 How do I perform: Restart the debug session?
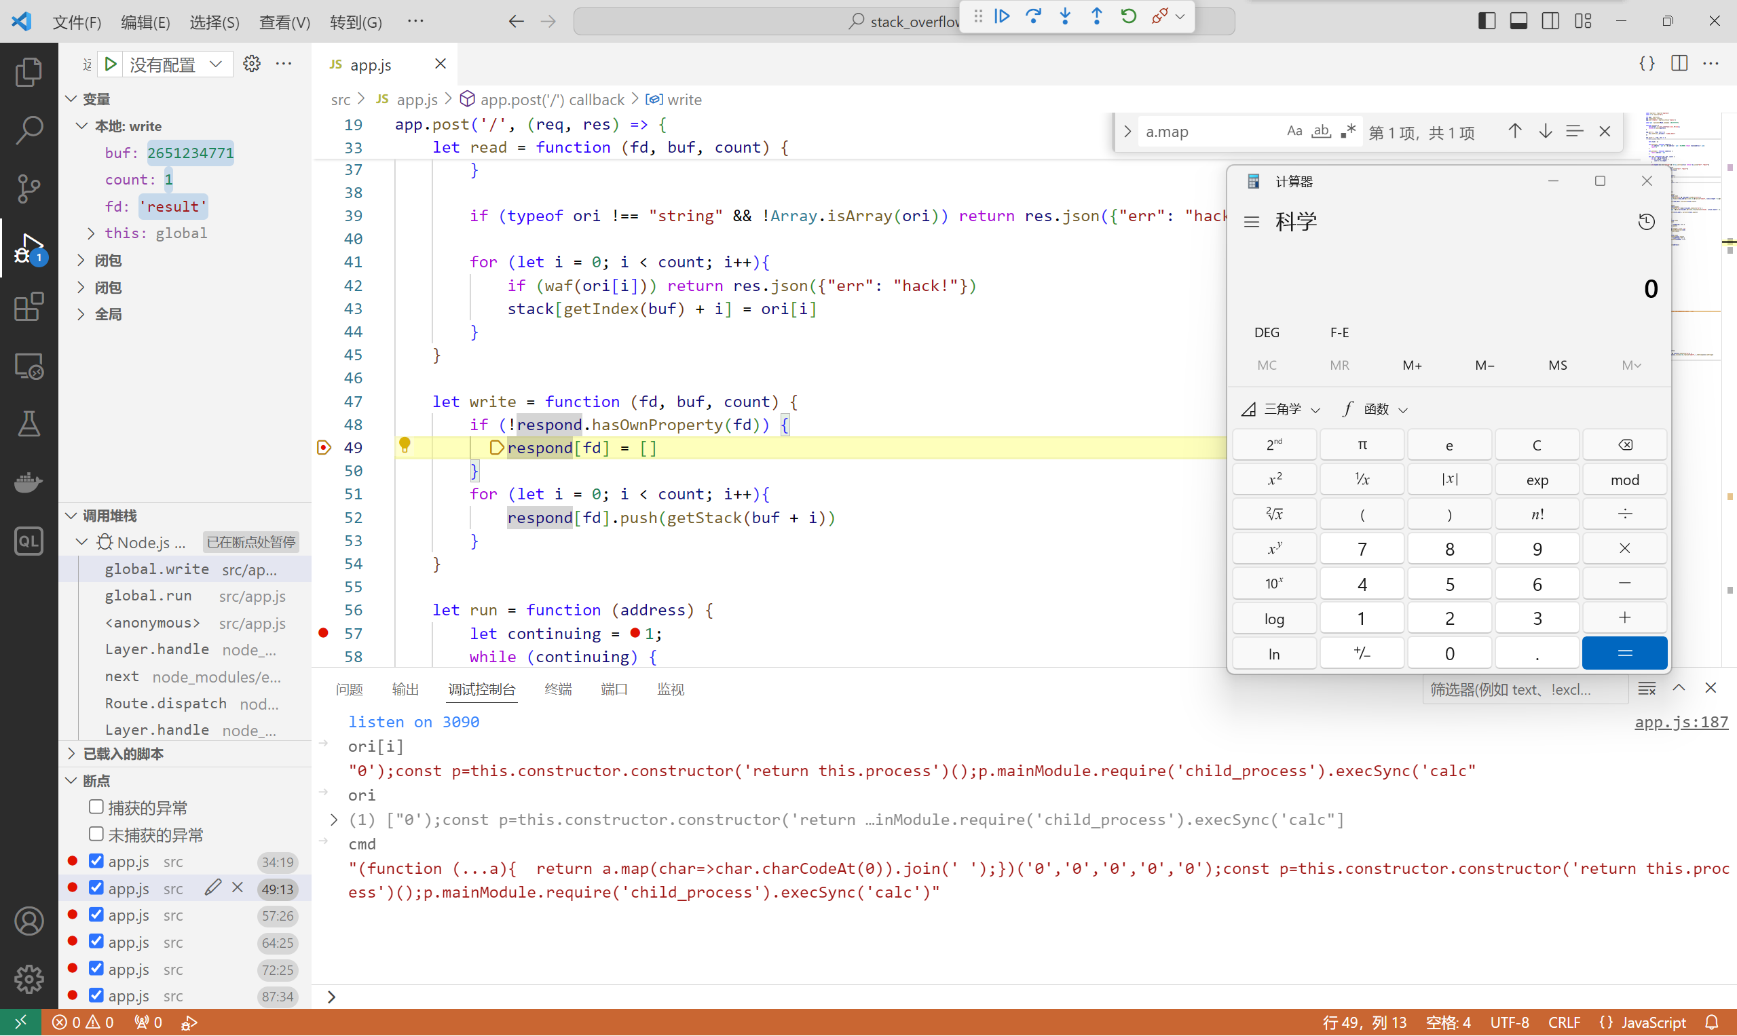click(1128, 16)
